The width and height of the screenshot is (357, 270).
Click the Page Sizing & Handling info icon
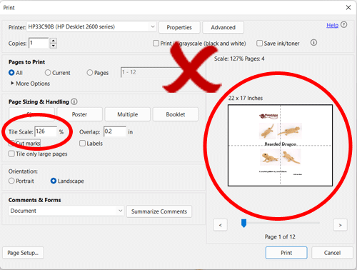point(74,101)
